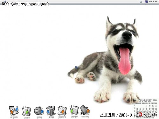Open the documents folder icon with green figure
Viewport: 159px width, 119px height.
pos(26,111)
